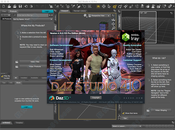Viewport: 175px width, 130px height.
Task: Click the product filter text field
Action: (x=33, y=15)
